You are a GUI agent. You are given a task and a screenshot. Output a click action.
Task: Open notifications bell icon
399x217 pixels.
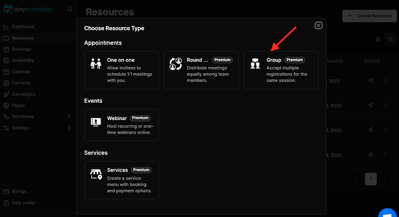click(x=69, y=9)
